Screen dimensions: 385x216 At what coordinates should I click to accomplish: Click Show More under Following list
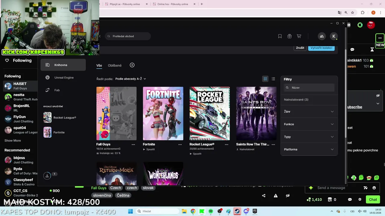tap(13, 140)
